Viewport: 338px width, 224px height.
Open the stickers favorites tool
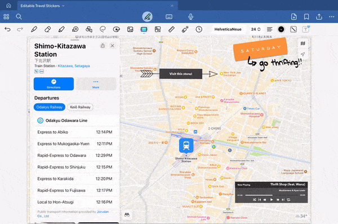[x=117, y=29]
